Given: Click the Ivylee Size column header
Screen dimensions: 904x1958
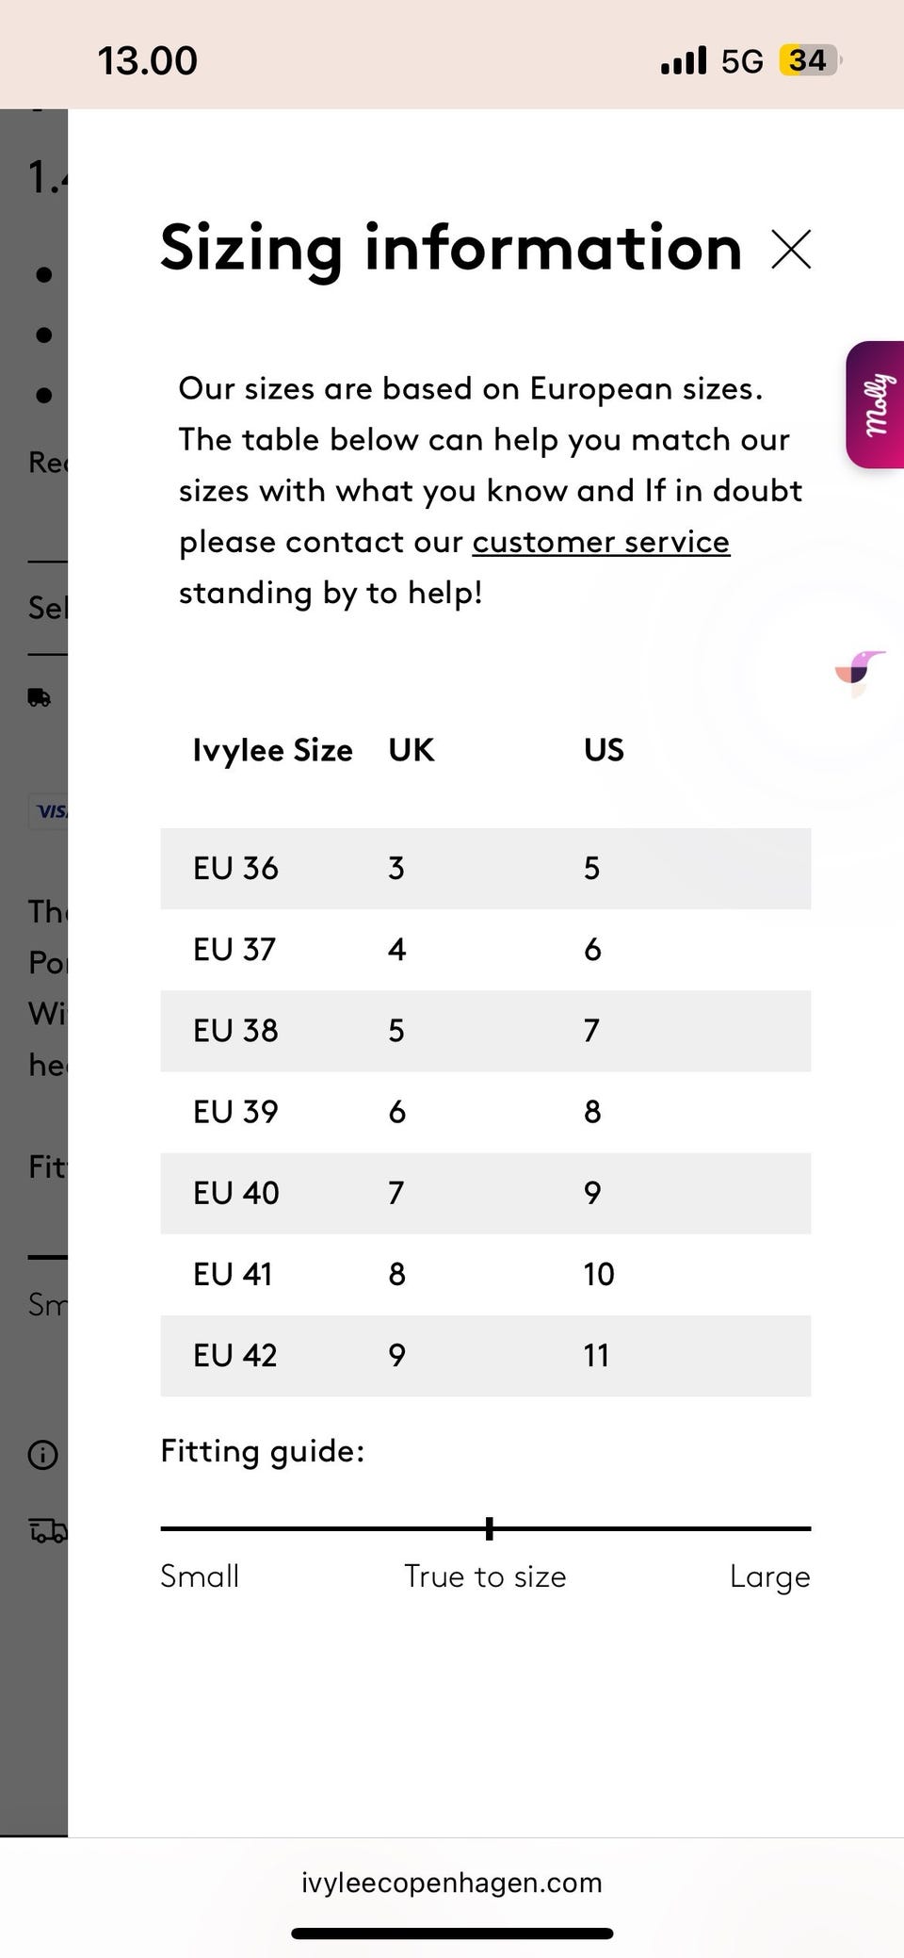Looking at the screenshot, I should coord(272,750).
